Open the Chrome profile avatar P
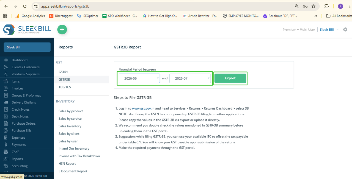The height and width of the screenshot is (179, 352). click(x=340, y=6)
